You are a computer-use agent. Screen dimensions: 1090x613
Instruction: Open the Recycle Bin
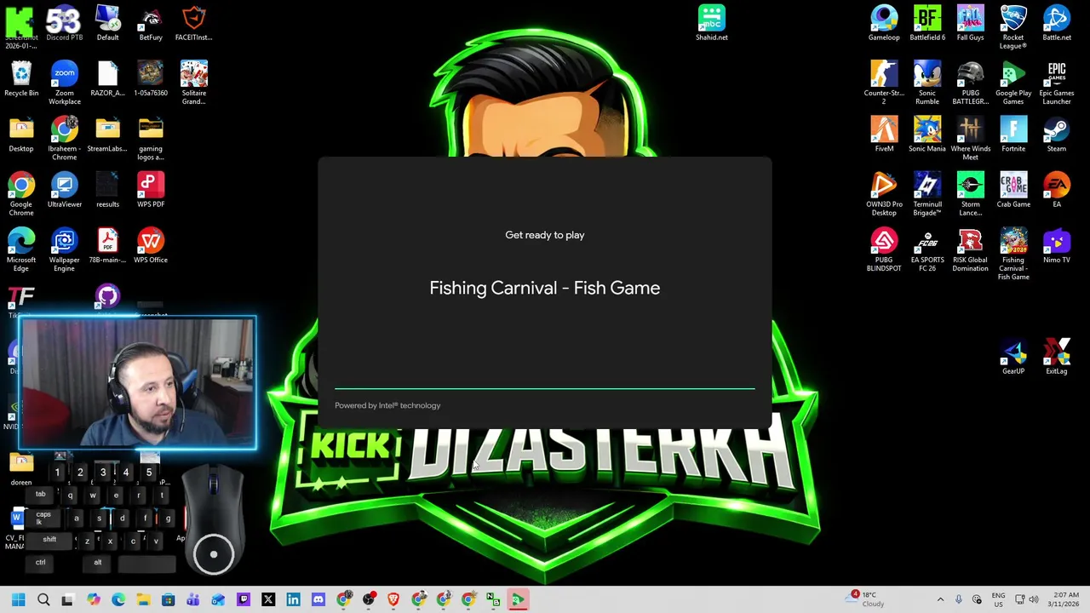21,79
